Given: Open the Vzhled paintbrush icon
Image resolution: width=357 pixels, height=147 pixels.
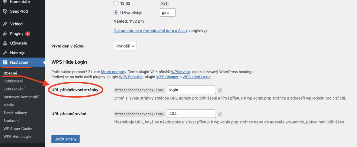Looking at the screenshot, I should (5, 24).
